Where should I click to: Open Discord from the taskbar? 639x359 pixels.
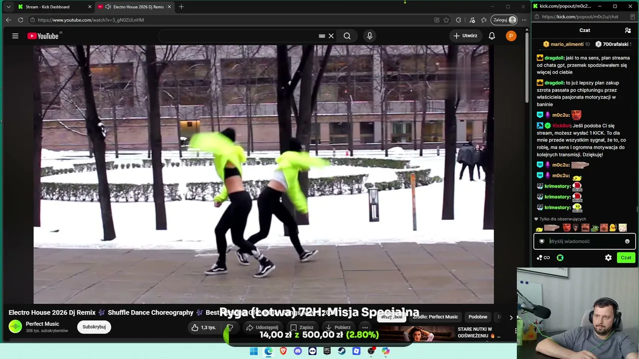[298, 351]
